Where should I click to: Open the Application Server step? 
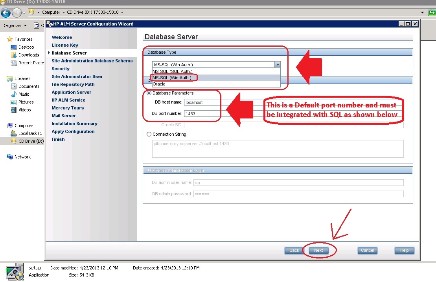71,92
